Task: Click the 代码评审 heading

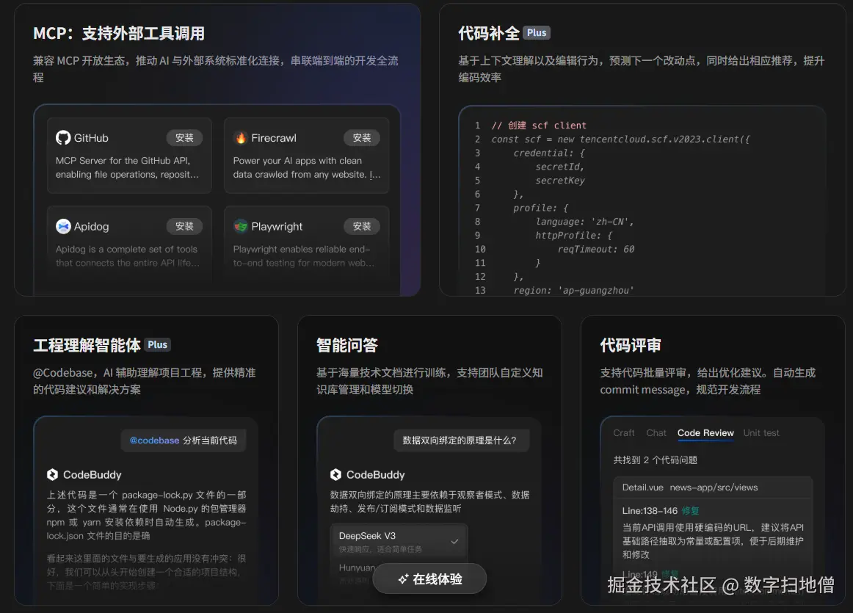Action: click(x=631, y=345)
